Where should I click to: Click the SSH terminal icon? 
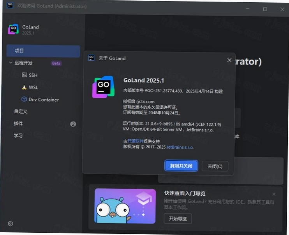pyautogui.click(x=24, y=75)
